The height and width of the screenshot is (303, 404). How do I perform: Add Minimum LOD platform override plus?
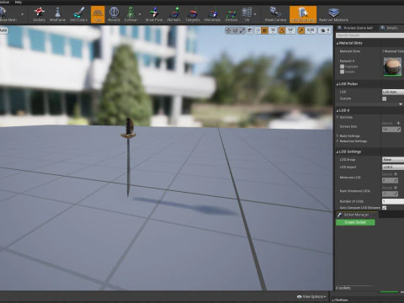(396, 174)
